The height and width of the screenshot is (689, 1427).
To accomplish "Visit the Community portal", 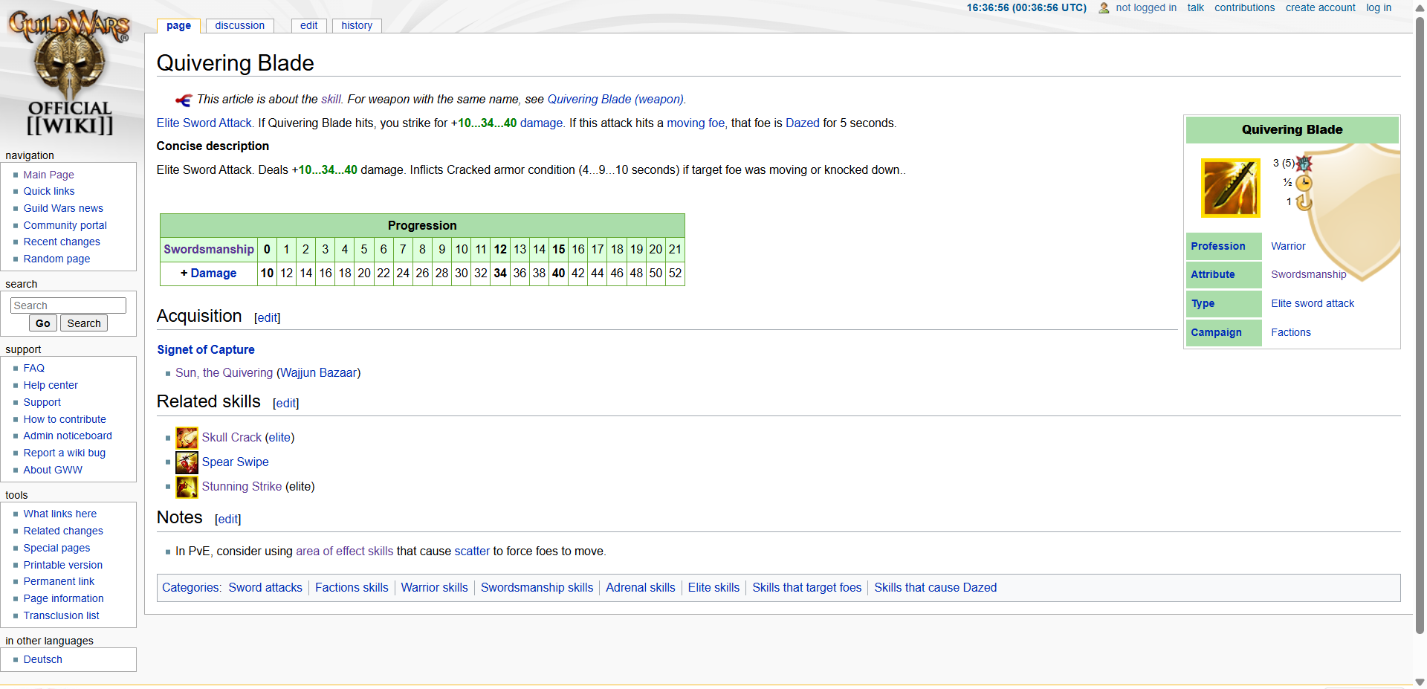I will point(65,225).
